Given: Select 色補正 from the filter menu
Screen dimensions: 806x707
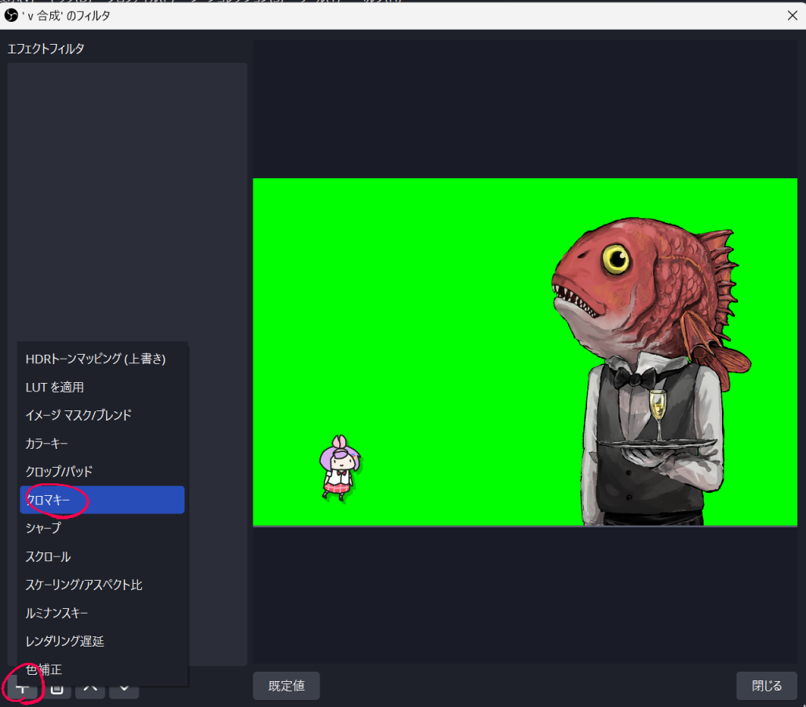Looking at the screenshot, I should click(102, 669).
